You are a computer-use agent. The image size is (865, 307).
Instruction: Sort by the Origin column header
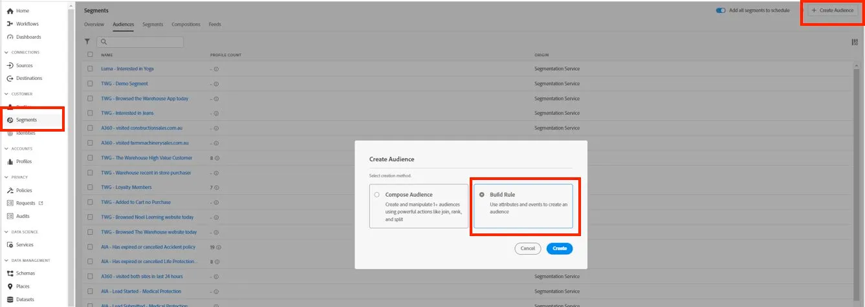pos(542,55)
